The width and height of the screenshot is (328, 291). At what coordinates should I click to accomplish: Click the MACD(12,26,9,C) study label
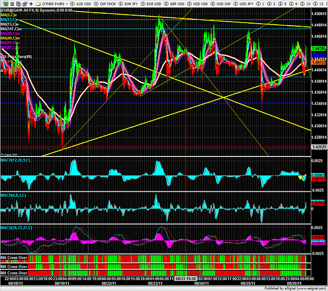point(15,160)
